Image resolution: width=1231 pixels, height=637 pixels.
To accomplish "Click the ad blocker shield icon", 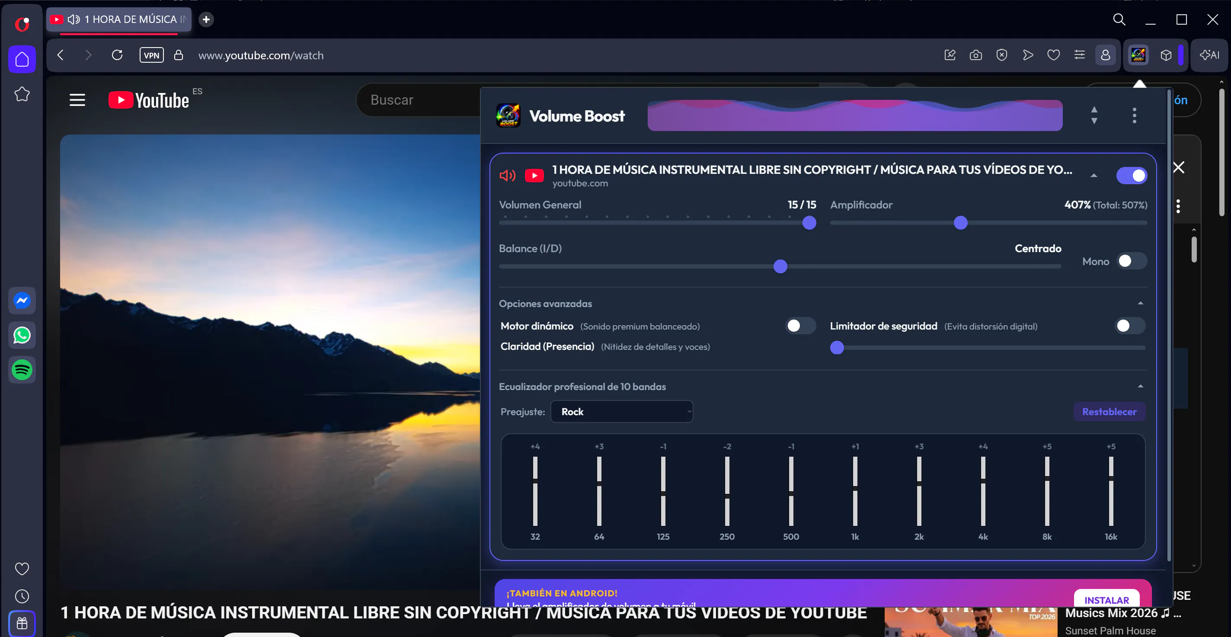I will click(1002, 55).
